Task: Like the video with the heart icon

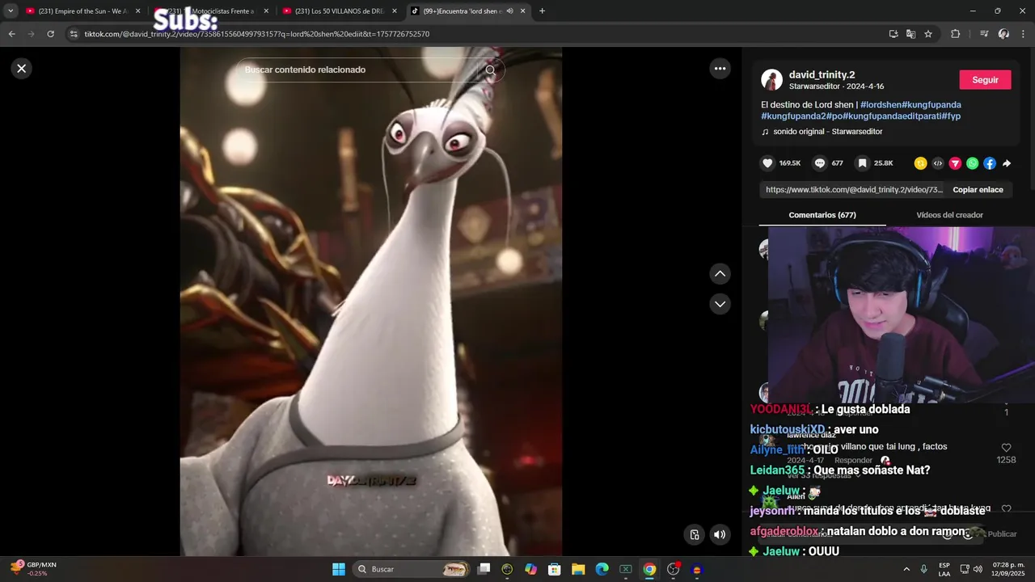Action: click(767, 163)
